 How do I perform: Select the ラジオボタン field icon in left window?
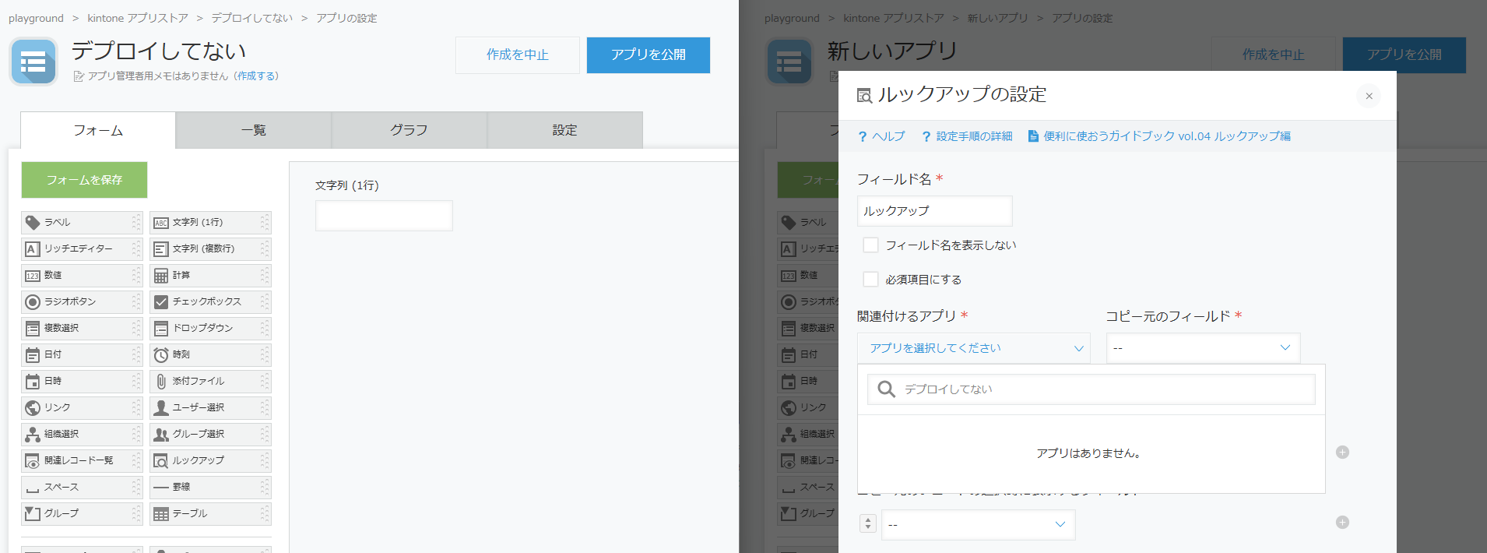tap(33, 302)
